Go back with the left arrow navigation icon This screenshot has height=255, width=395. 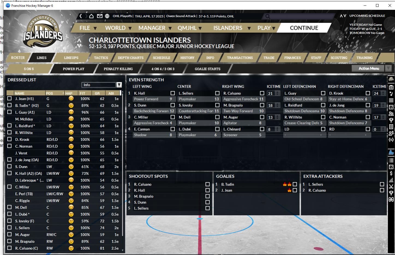pos(81,16)
